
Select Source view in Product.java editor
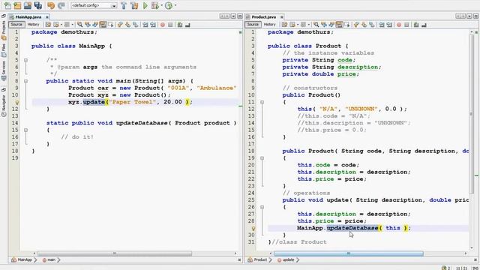tap(253, 25)
